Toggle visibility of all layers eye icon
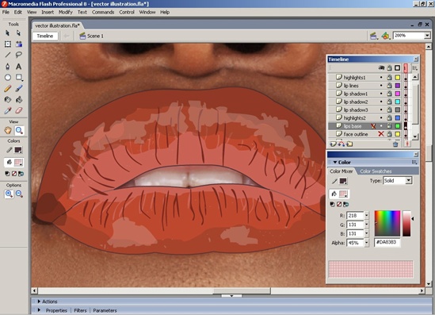 click(381, 67)
